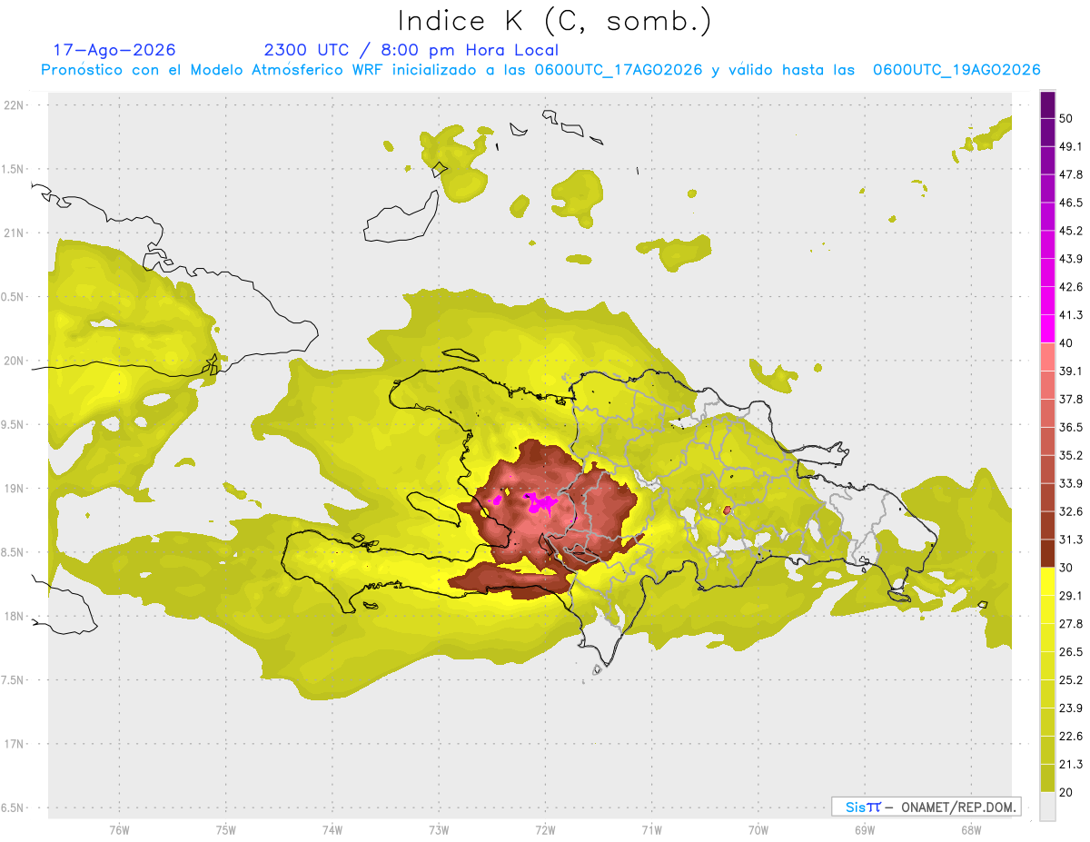The image size is (1090, 842).
Task: Click the colorbar value "43.9"
Action: 1070,259
